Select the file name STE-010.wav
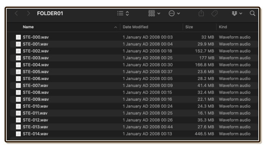The width and height of the screenshot is (265, 149). pos(36,106)
